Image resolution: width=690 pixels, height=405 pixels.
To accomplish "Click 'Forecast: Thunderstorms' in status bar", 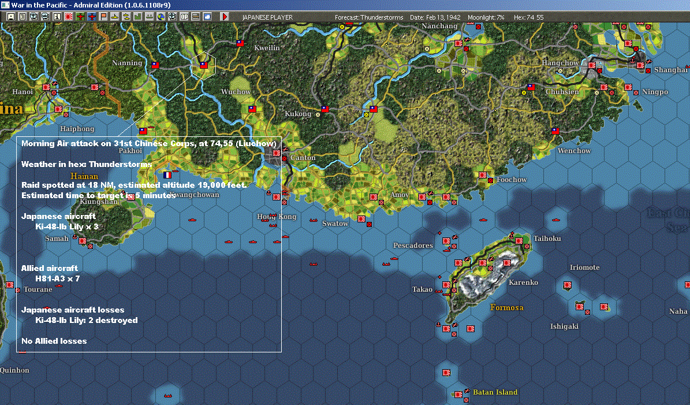I will [369, 17].
